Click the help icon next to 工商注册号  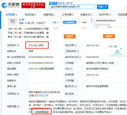(x=78, y=51)
